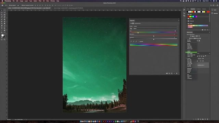Open the Filter menu

coord(40,1)
